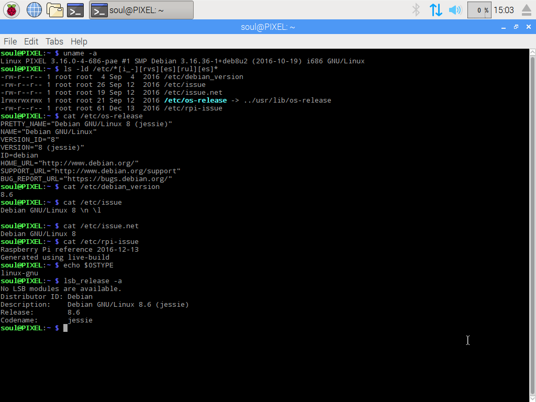This screenshot has height=402, width=536.
Task: Click the BUG_REPORT_URL line
Action: tap(86, 179)
